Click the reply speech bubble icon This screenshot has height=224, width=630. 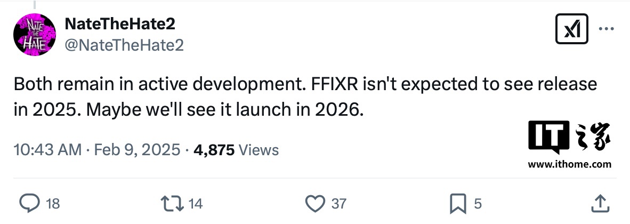[x=28, y=203]
